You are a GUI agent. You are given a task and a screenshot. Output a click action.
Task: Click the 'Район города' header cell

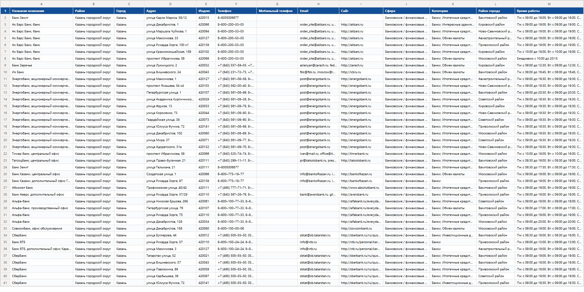click(x=496, y=11)
